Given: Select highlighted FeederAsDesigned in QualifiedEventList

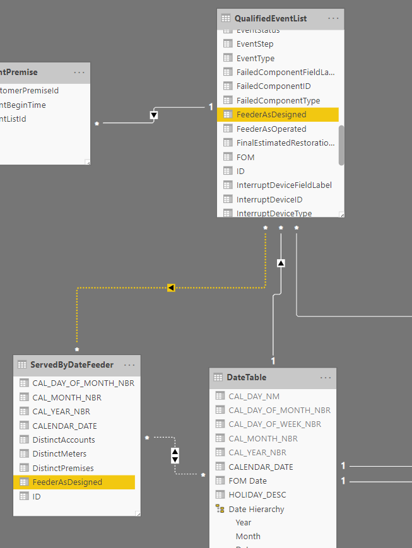Looking at the screenshot, I should 278,115.
